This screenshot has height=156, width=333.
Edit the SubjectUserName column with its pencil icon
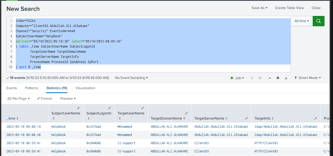[x=78, y=108]
